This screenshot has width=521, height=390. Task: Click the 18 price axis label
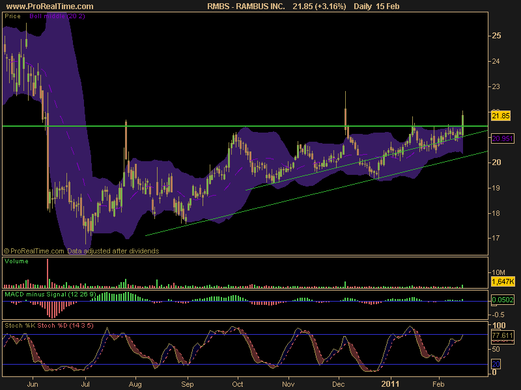coord(496,213)
